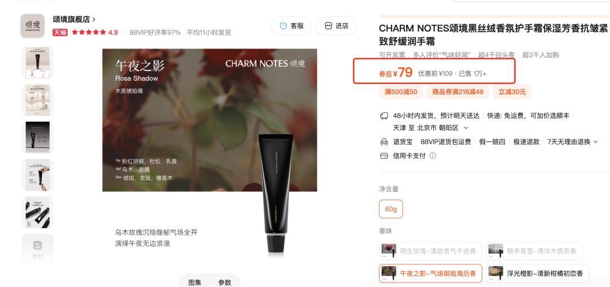Viewport: 610px width, 287px height.
Task: Click the 退货宝 return guarantee icon
Action: tap(384, 142)
